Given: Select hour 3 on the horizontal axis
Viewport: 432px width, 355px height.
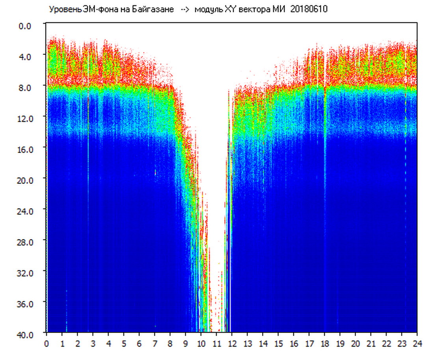Looking at the screenshot, I should click(93, 344).
